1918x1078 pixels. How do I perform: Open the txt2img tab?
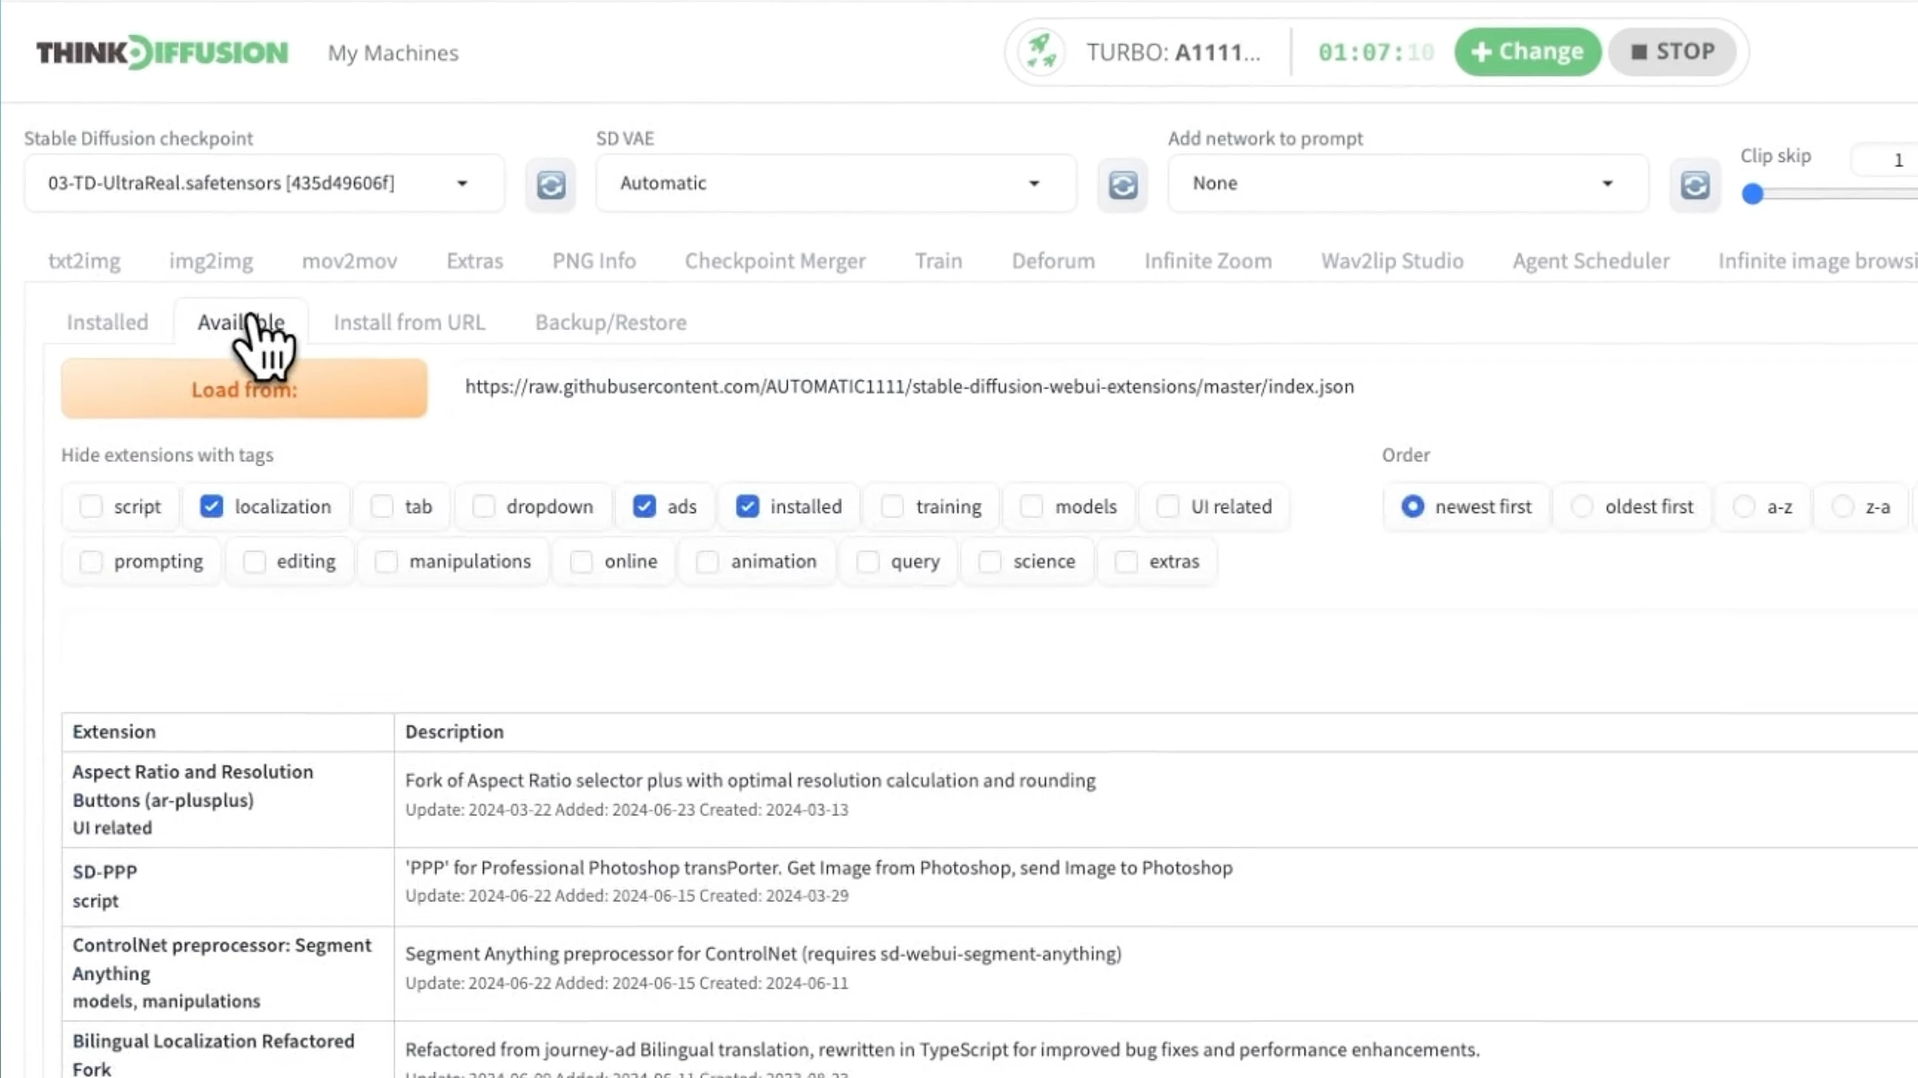point(84,261)
